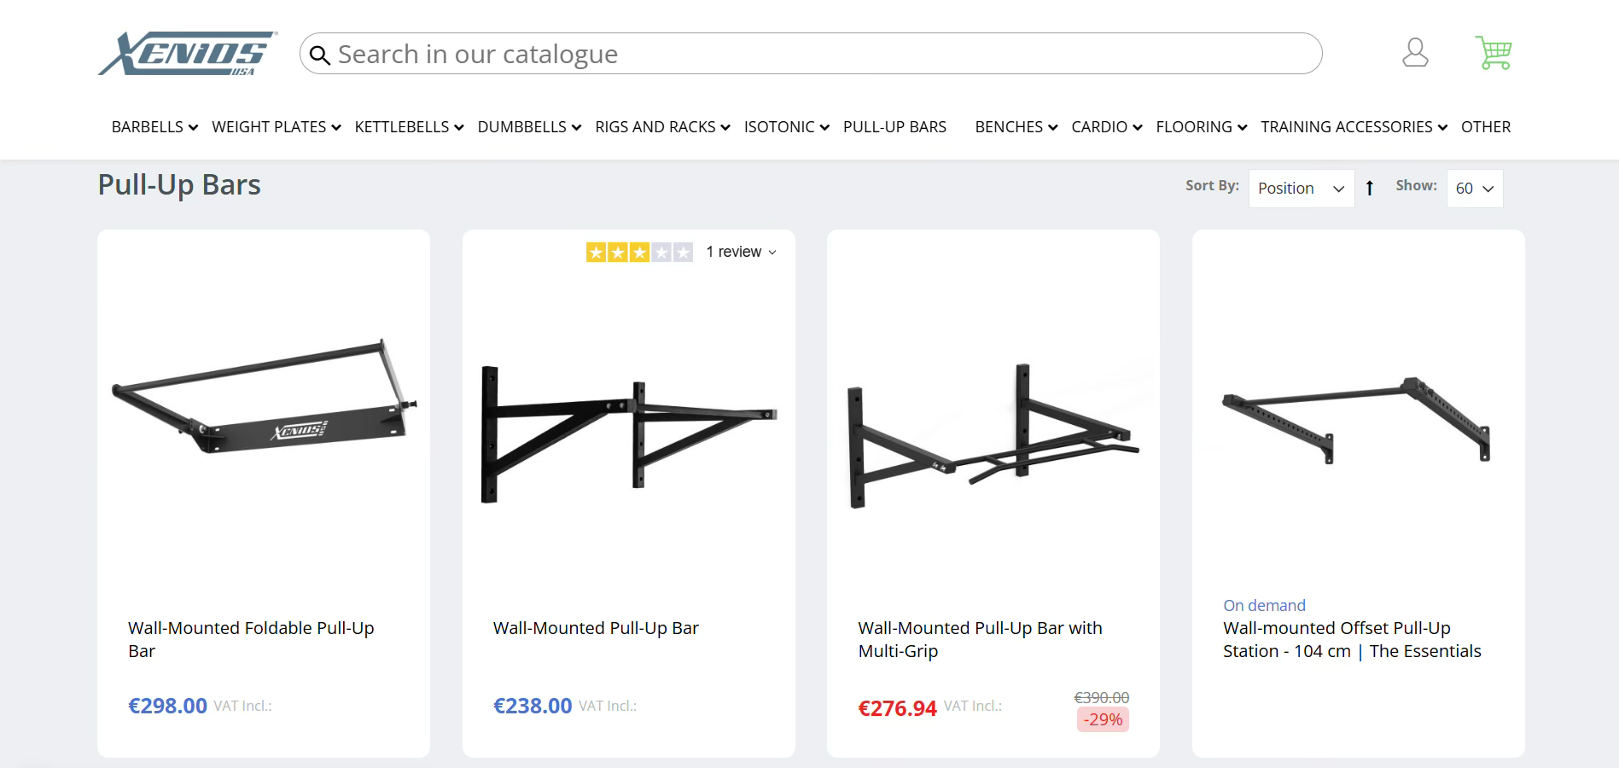
Task: Open the Show 60 items dropdown
Action: pos(1474,189)
